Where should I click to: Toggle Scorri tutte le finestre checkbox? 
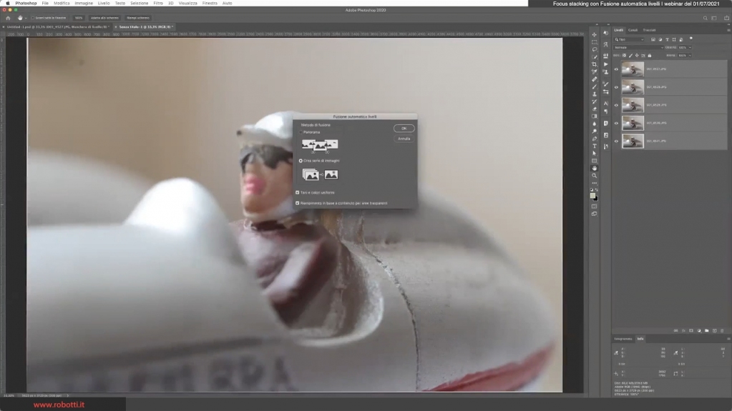(x=33, y=18)
